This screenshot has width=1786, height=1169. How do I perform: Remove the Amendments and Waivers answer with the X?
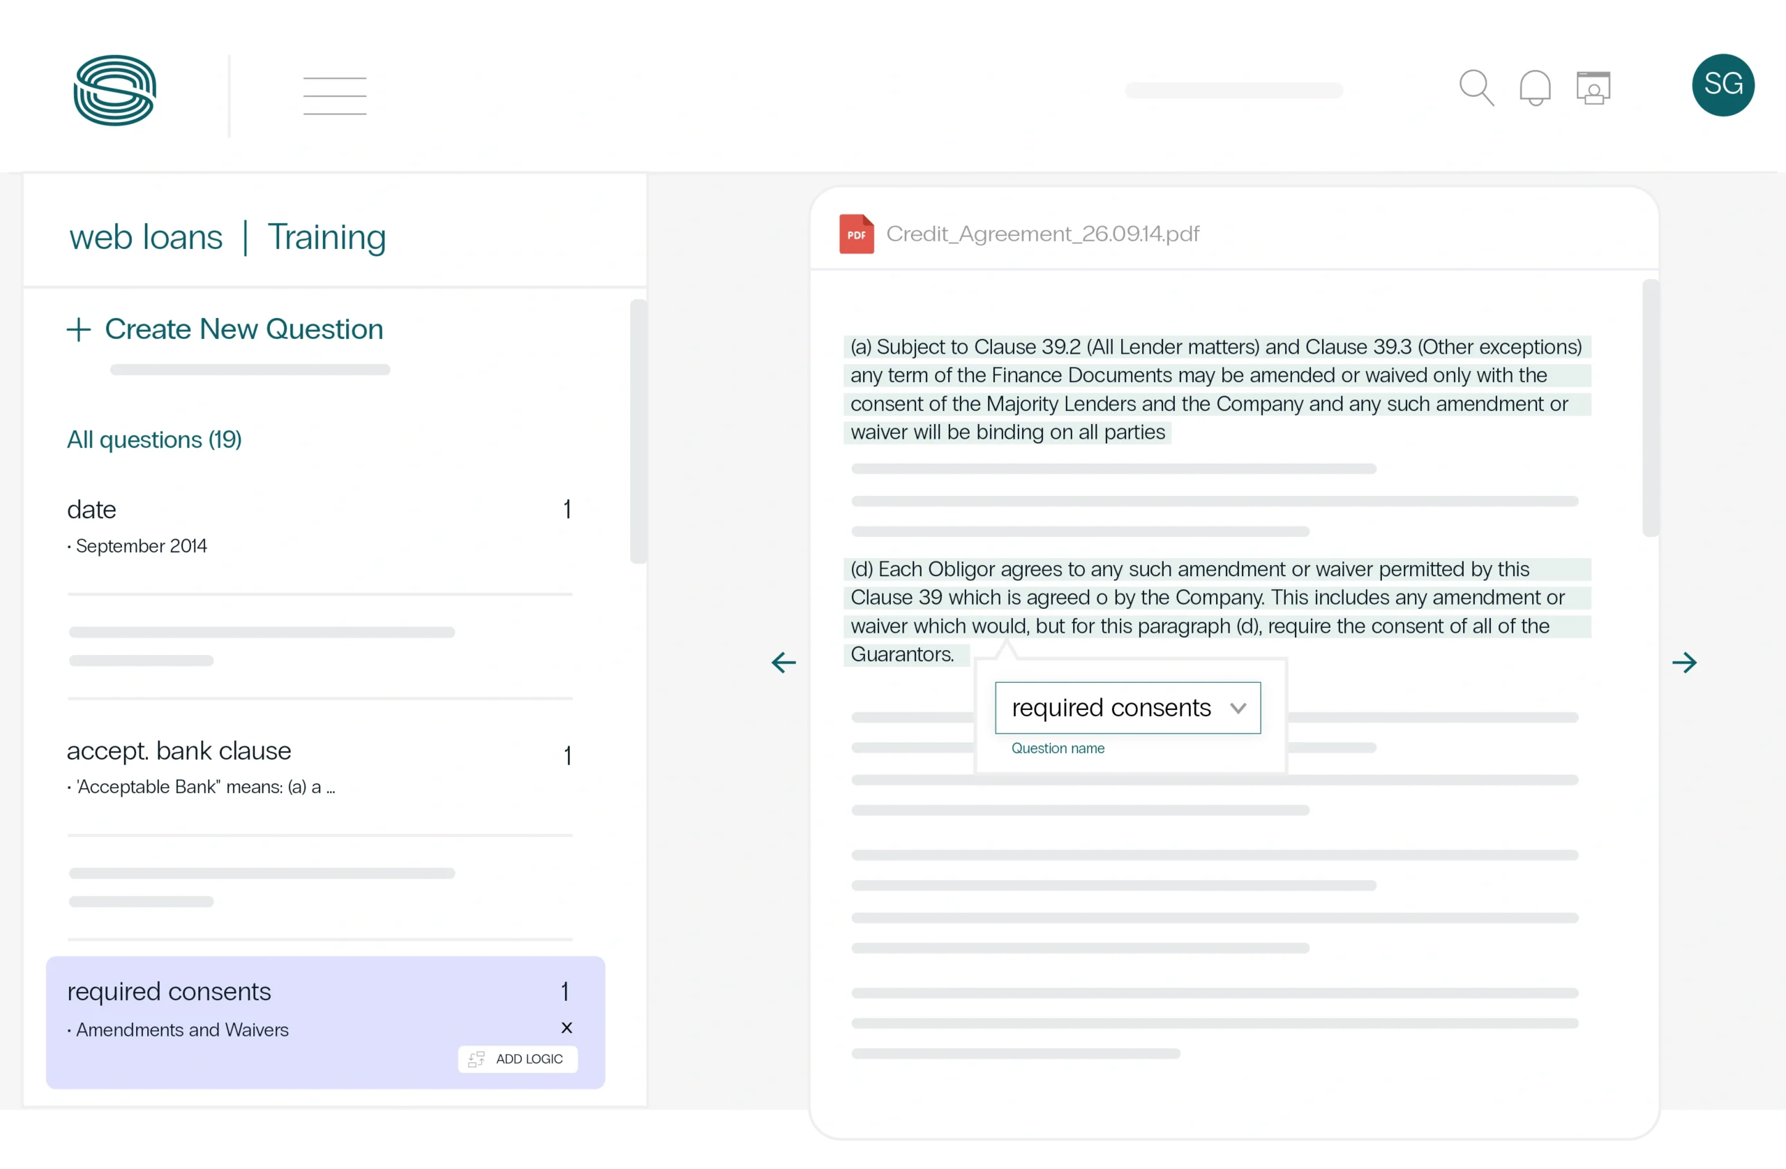coord(566,1028)
